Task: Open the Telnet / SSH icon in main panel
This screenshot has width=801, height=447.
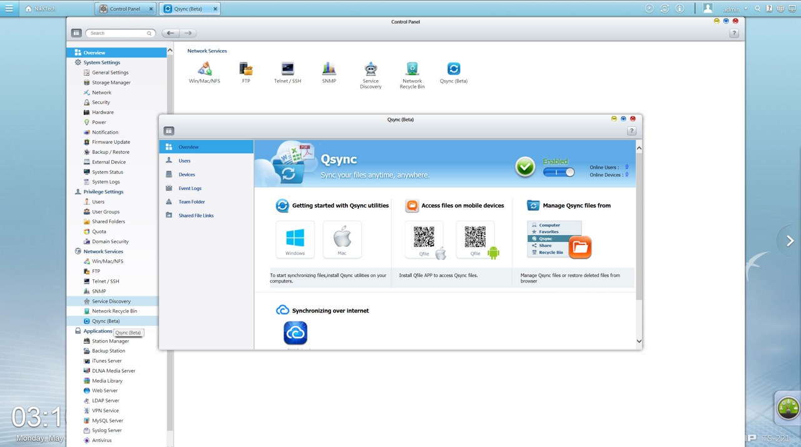Action: point(288,73)
